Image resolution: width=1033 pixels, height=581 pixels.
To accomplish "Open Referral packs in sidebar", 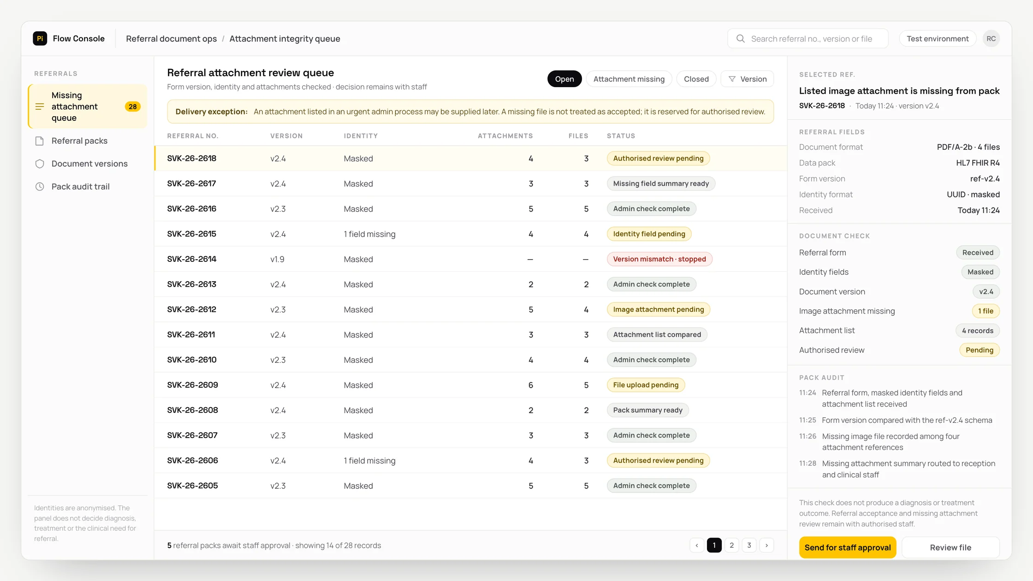I will click(x=88, y=141).
